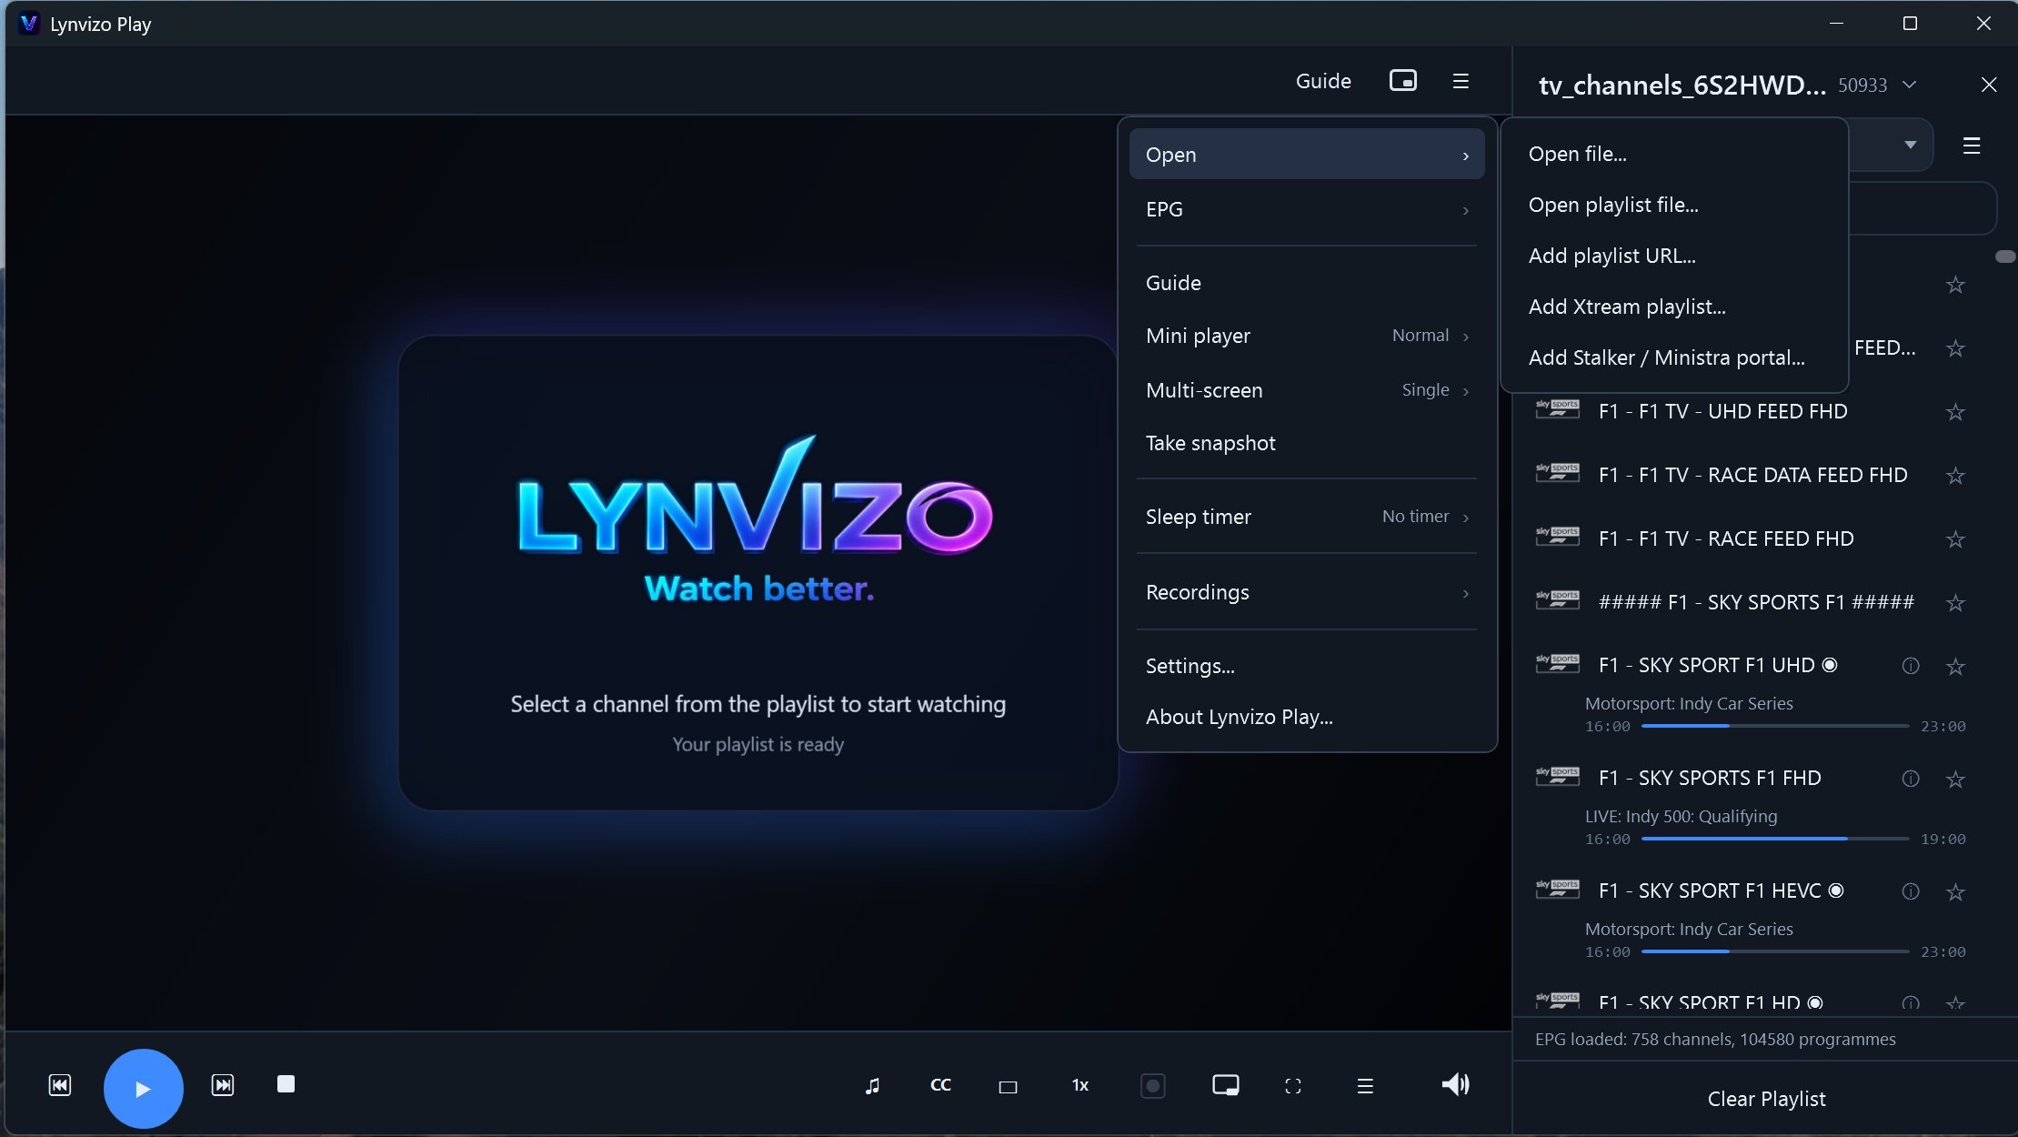Click EPG loaded: 758 channels status text
Screen dimensions: 2018x1137
[x=1715, y=1039]
